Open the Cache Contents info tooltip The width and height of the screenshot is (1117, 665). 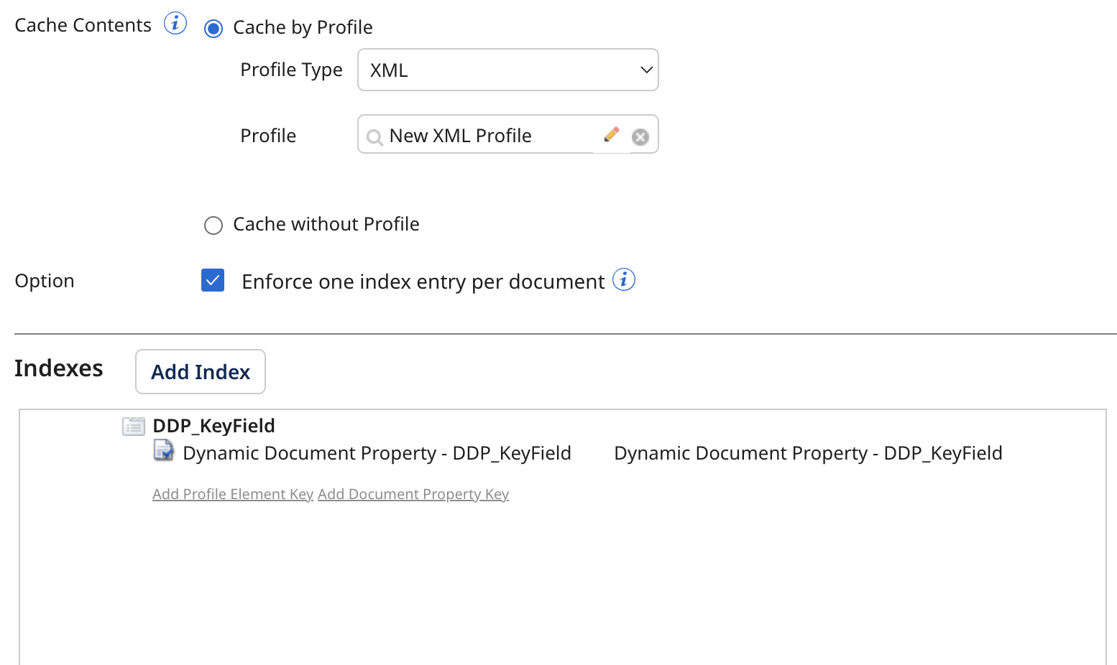point(175,23)
